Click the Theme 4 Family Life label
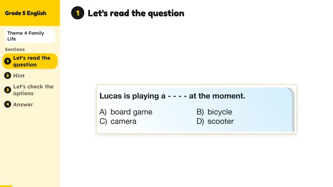 (x=30, y=36)
